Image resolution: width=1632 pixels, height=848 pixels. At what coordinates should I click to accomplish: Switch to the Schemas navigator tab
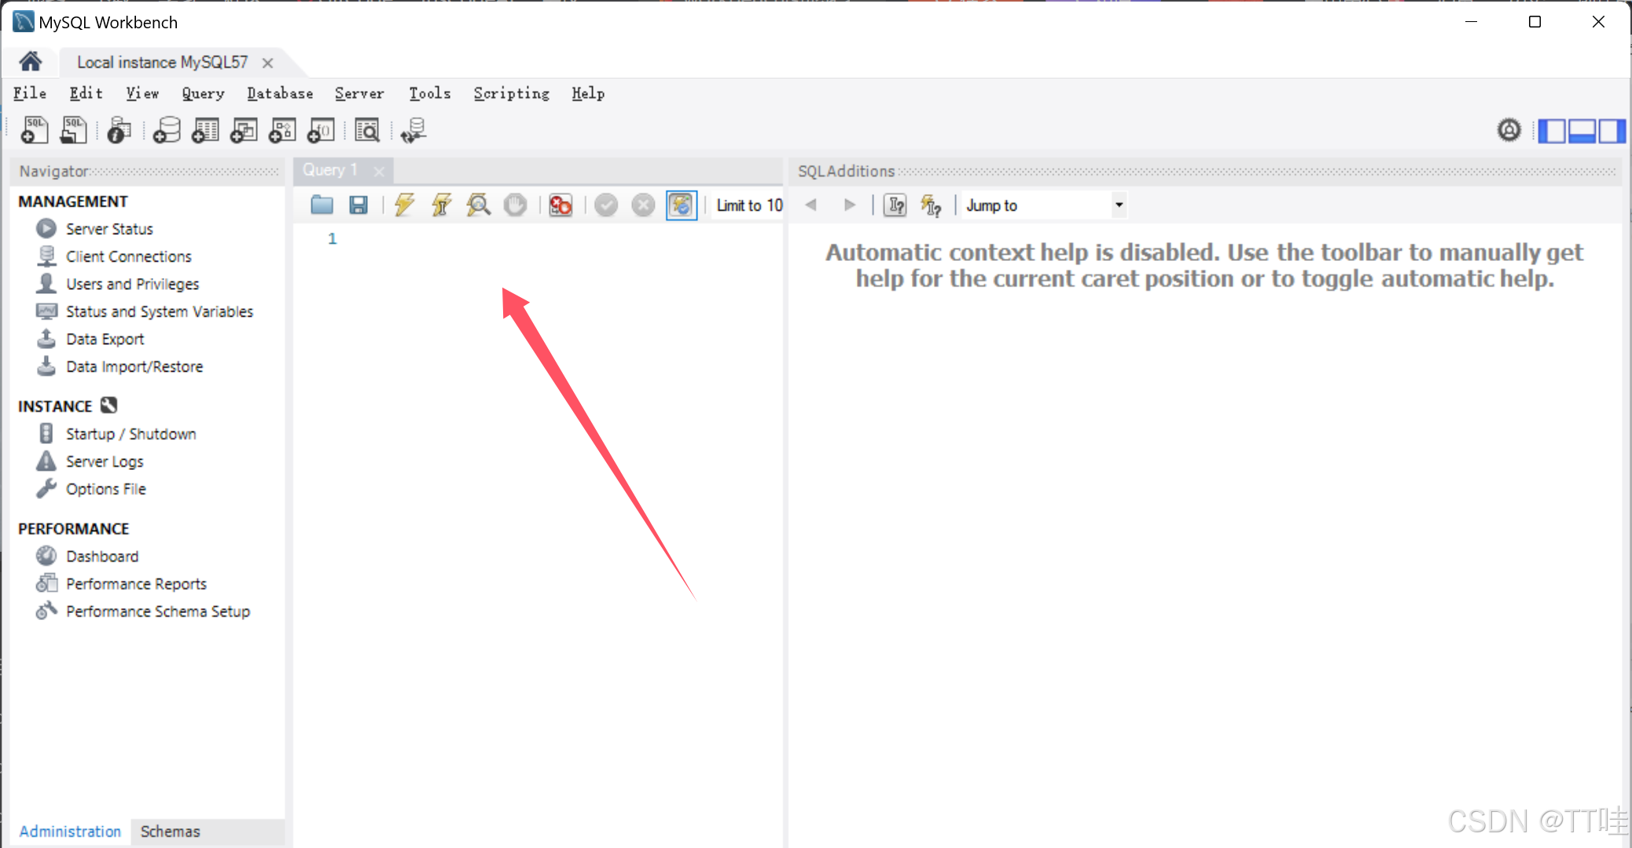(170, 831)
